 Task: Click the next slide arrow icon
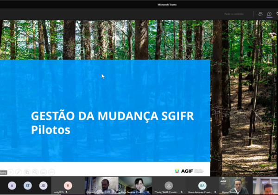(11, 172)
